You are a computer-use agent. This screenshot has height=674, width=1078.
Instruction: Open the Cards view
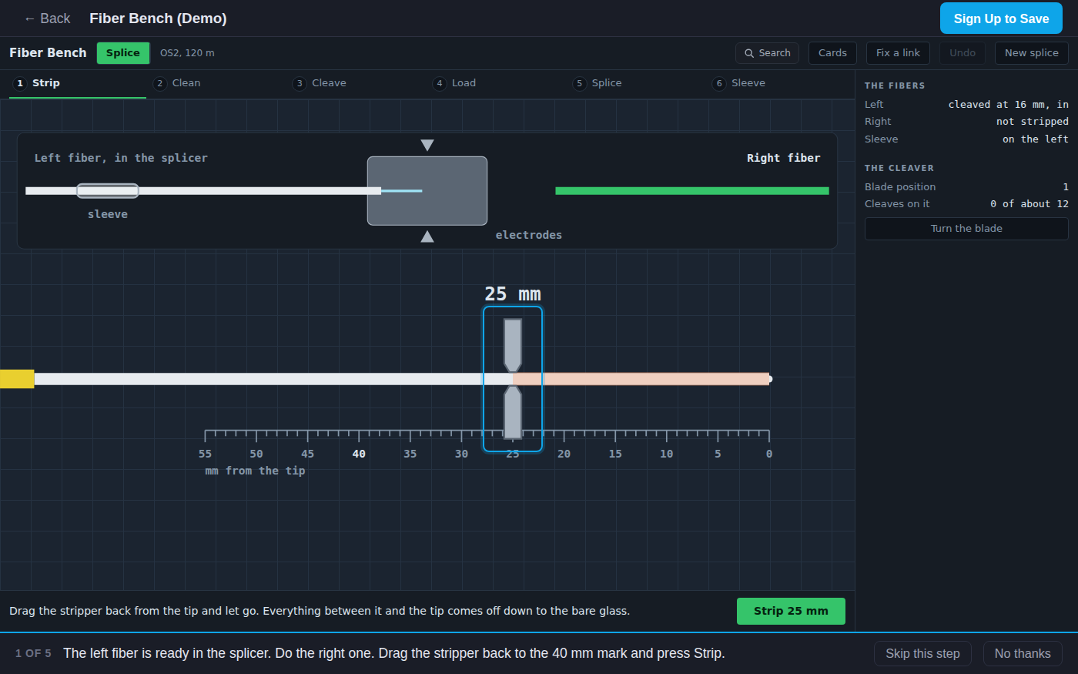[x=832, y=53]
